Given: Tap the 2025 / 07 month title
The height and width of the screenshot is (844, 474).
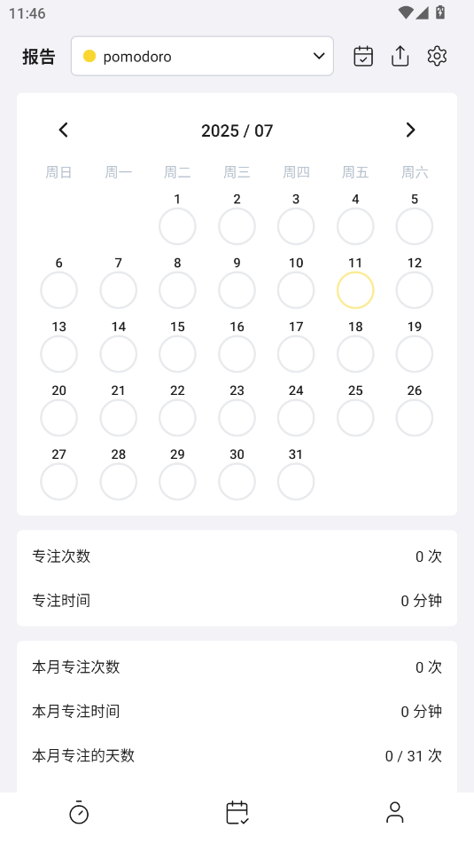Looking at the screenshot, I should tap(237, 130).
